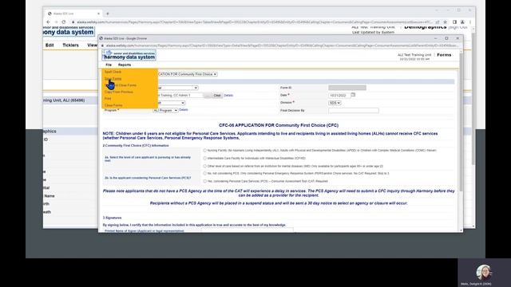Select No, not considering PCS option
The width and height of the screenshot is (511, 287).
[x=204, y=174]
